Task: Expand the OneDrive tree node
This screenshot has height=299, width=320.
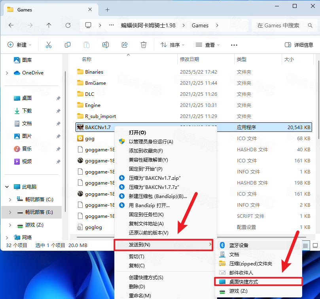Action: click(7, 73)
